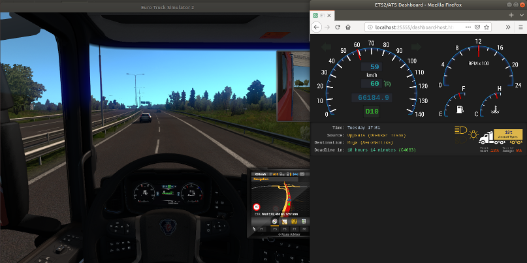Open Route Advisor yellow diagnostics tab

294,221
